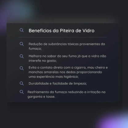Click the word Vidro in the title
Screen dimensions: 128x128
coord(89,30)
